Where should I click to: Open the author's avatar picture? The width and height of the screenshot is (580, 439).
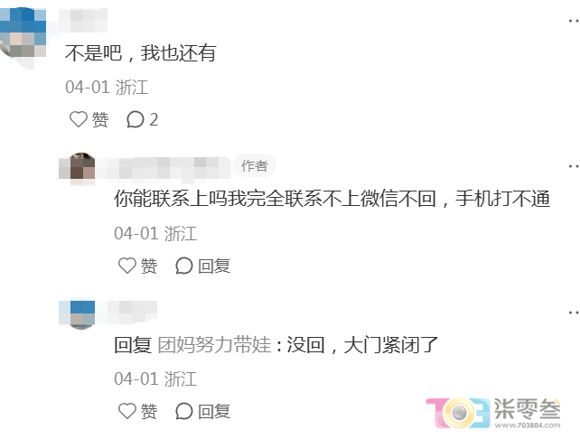[77, 169]
